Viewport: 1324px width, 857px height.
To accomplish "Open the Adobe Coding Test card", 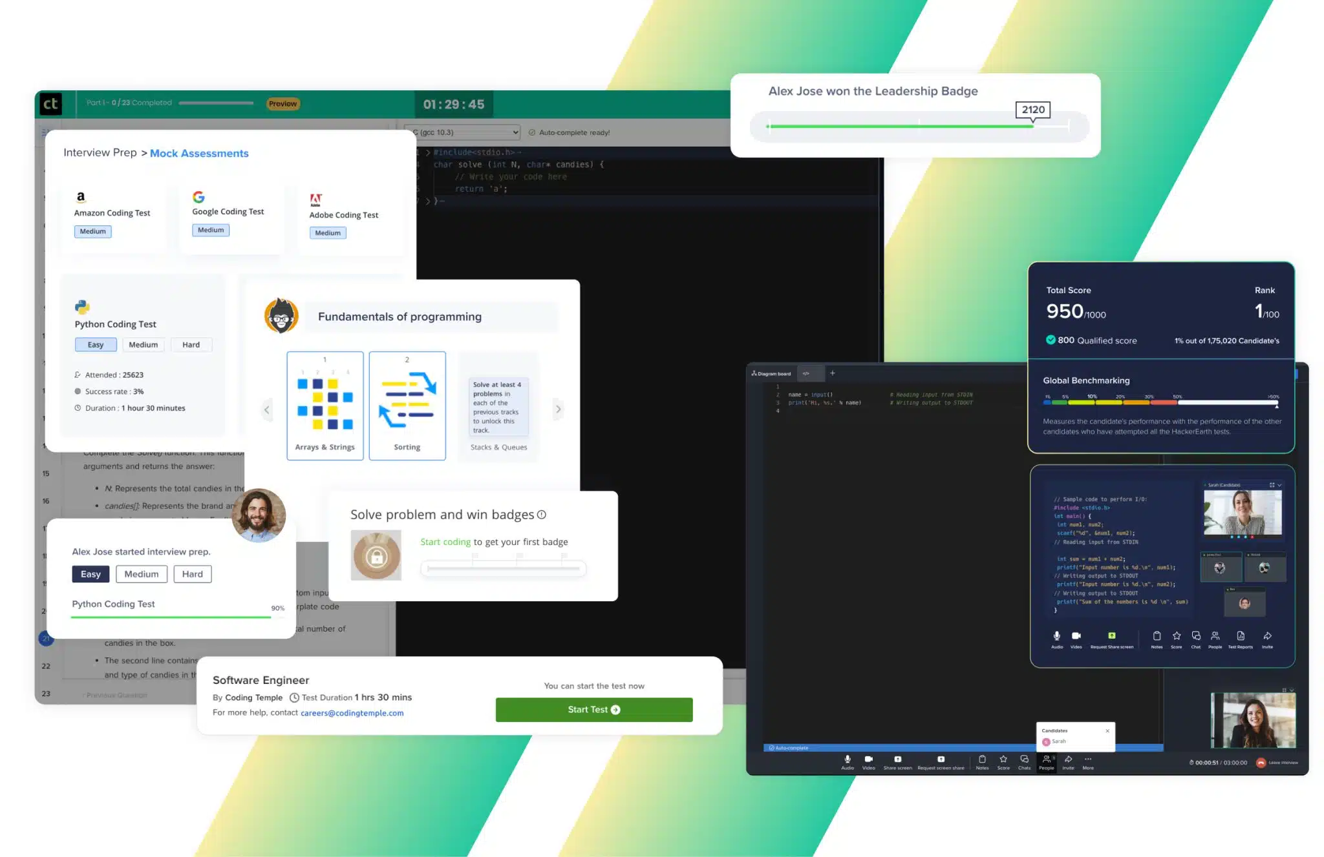I will [350, 218].
